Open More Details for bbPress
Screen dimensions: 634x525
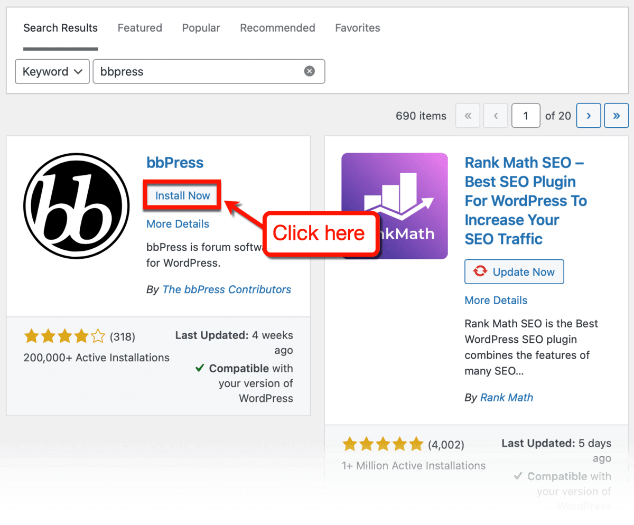(x=178, y=224)
